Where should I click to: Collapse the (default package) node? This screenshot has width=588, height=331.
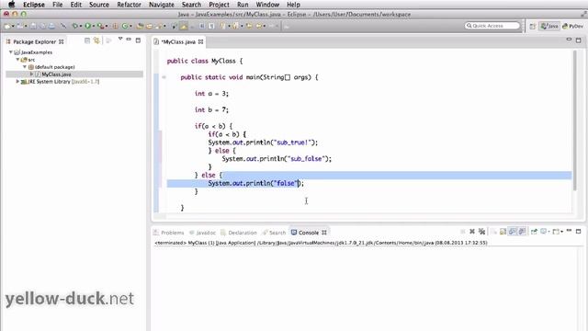coord(25,67)
